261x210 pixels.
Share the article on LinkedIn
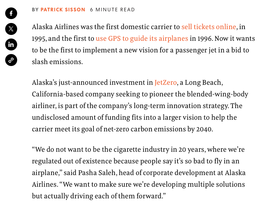(x=11, y=44)
